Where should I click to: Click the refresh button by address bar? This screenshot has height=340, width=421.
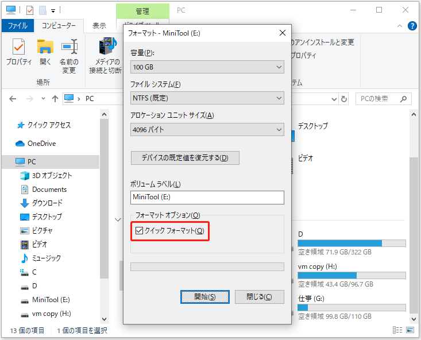click(x=344, y=99)
